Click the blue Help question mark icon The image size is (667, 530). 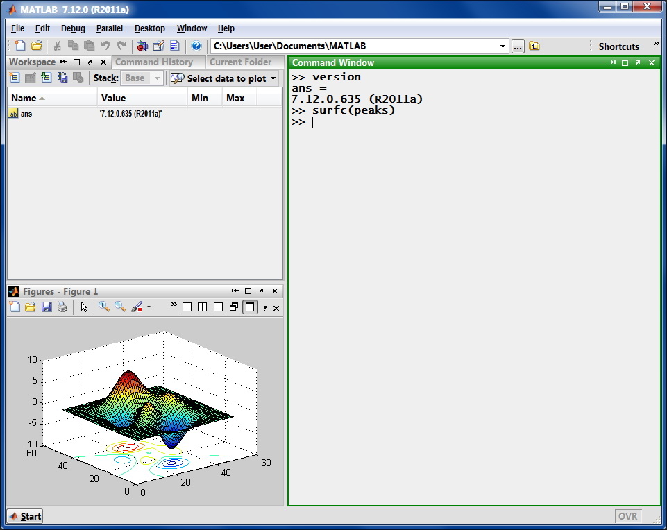(x=196, y=46)
